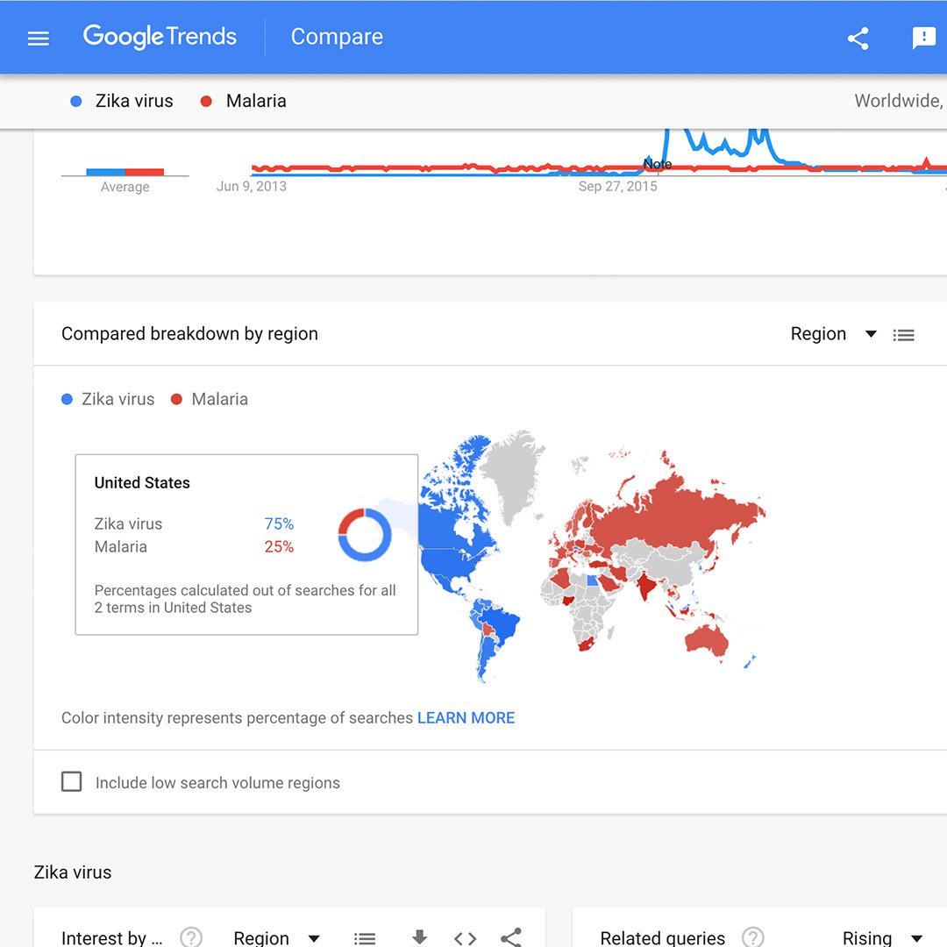Select the Zika virus search term
This screenshot has height=947, width=947.
coord(133,101)
